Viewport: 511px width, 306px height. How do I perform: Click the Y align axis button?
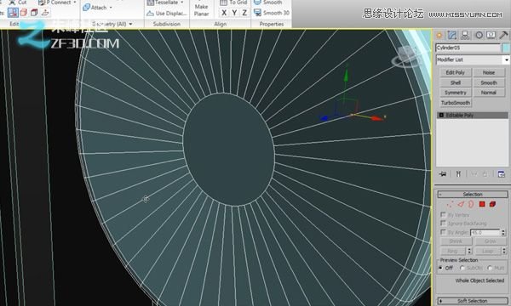click(x=234, y=13)
